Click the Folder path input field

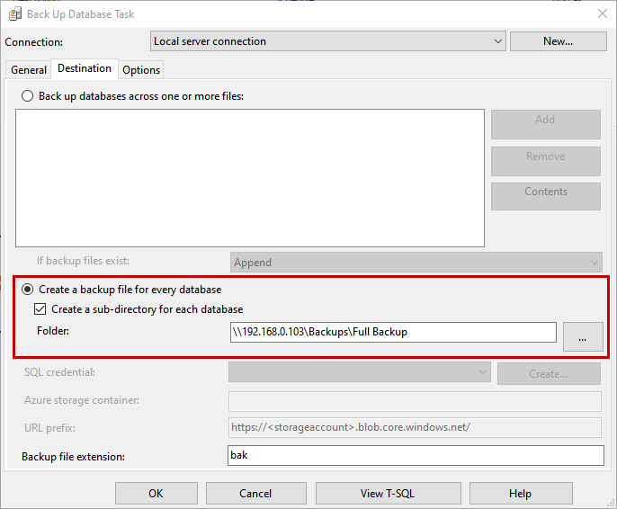393,333
